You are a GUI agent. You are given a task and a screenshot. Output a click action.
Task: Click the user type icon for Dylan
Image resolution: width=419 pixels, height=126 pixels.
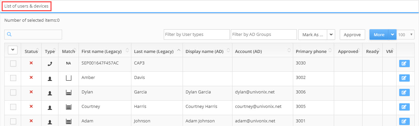50,93
